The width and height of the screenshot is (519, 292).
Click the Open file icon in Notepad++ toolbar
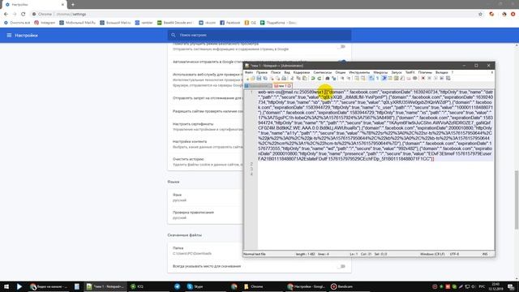click(x=252, y=78)
